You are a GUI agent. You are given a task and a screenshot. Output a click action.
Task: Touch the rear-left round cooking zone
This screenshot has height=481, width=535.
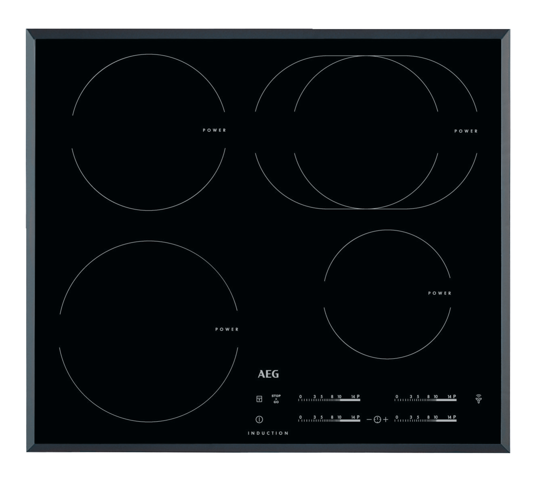149,132
